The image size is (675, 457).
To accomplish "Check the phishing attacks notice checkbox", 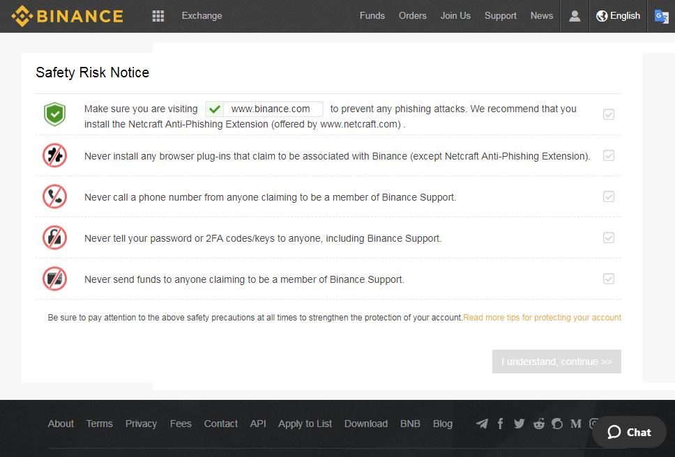I will 608,114.
